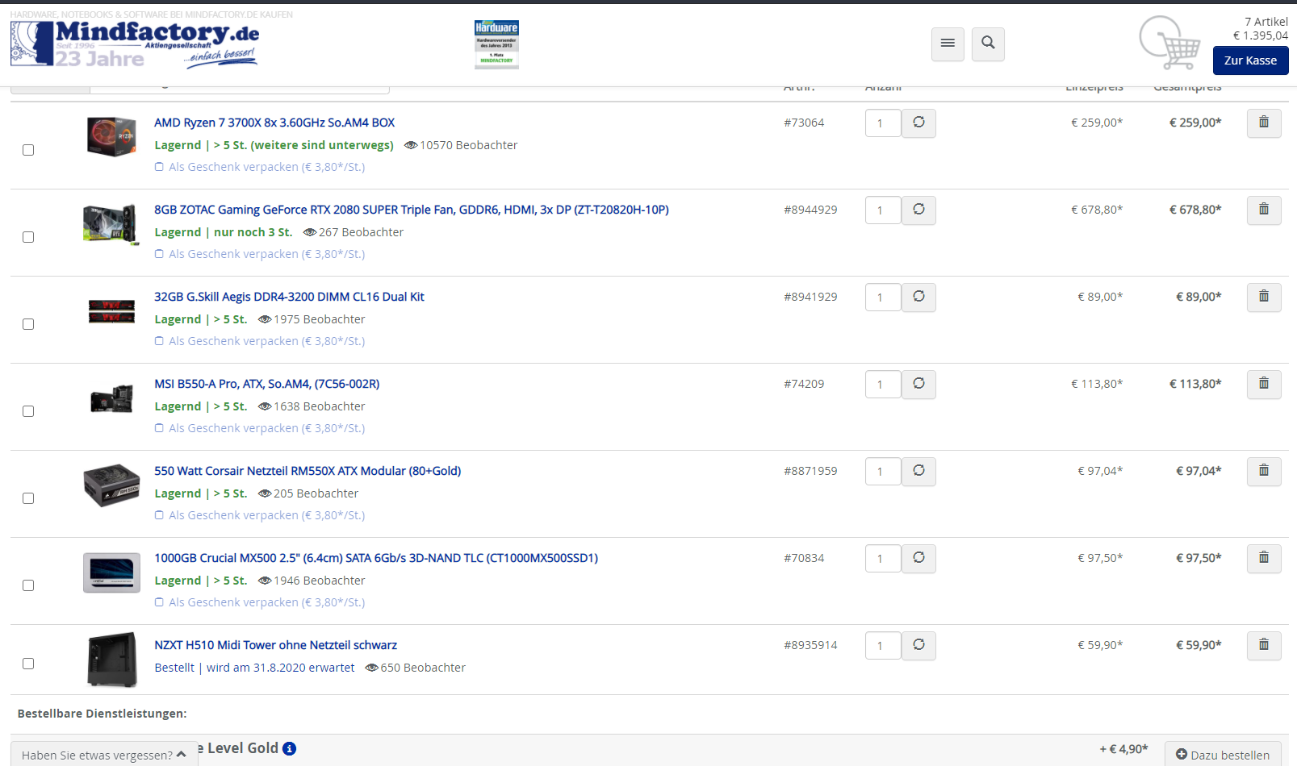Click the quantity field for Crucial MX500
The width and height of the screenshot is (1297, 766).
point(883,559)
